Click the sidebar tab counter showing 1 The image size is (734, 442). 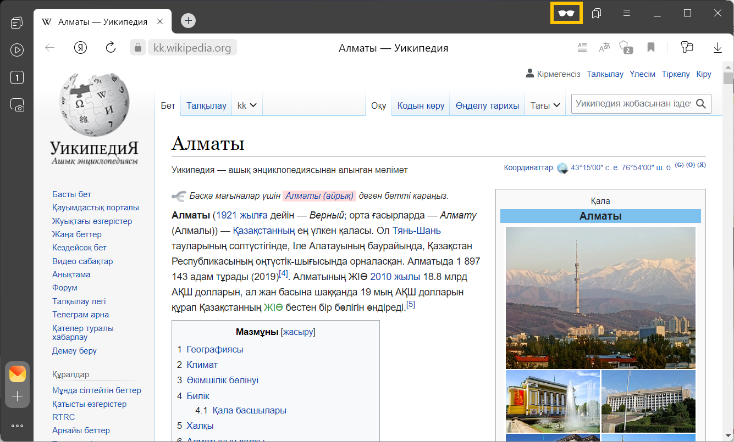tap(17, 77)
